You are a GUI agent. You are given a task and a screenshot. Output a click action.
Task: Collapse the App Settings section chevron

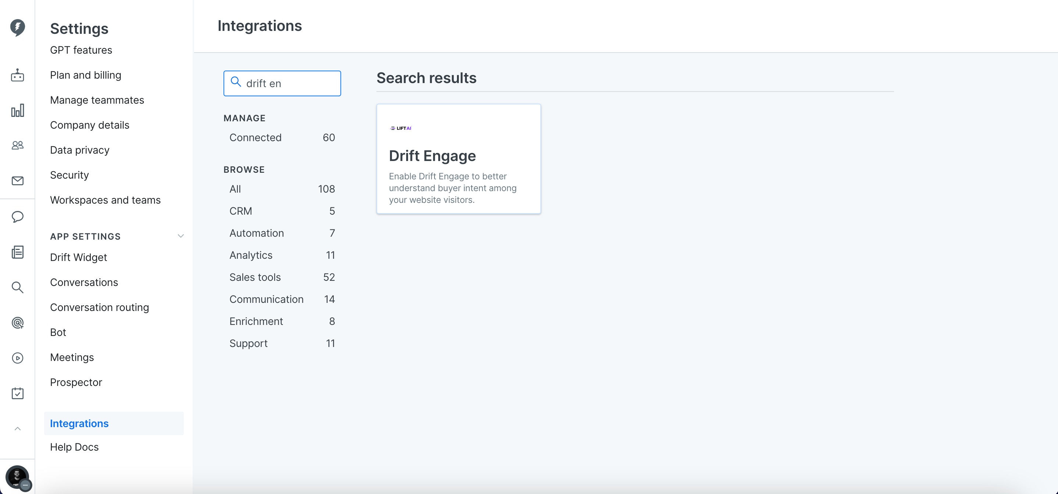tap(181, 236)
